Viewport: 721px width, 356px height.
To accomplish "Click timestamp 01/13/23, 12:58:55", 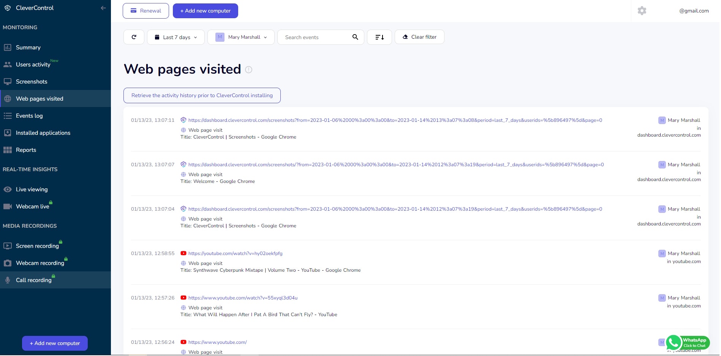I will coord(153,254).
